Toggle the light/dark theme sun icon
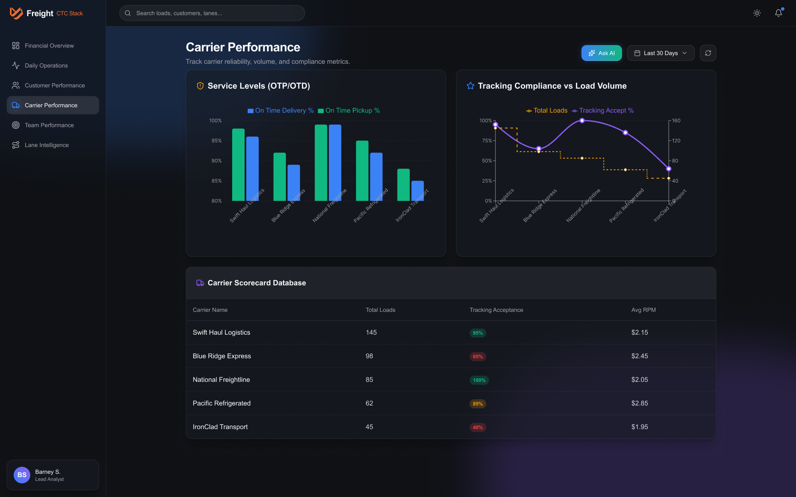This screenshot has width=796, height=497. tap(757, 13)
